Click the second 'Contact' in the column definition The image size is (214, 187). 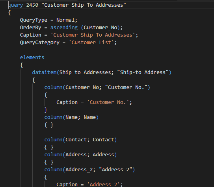coord(103,140)
